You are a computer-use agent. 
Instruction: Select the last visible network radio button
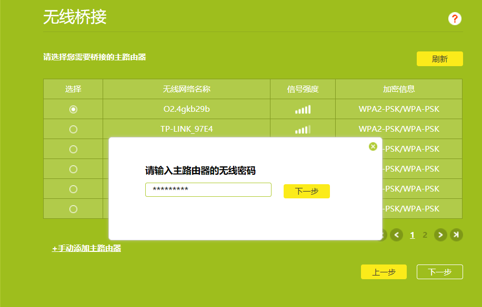click(x=73, y=208)
